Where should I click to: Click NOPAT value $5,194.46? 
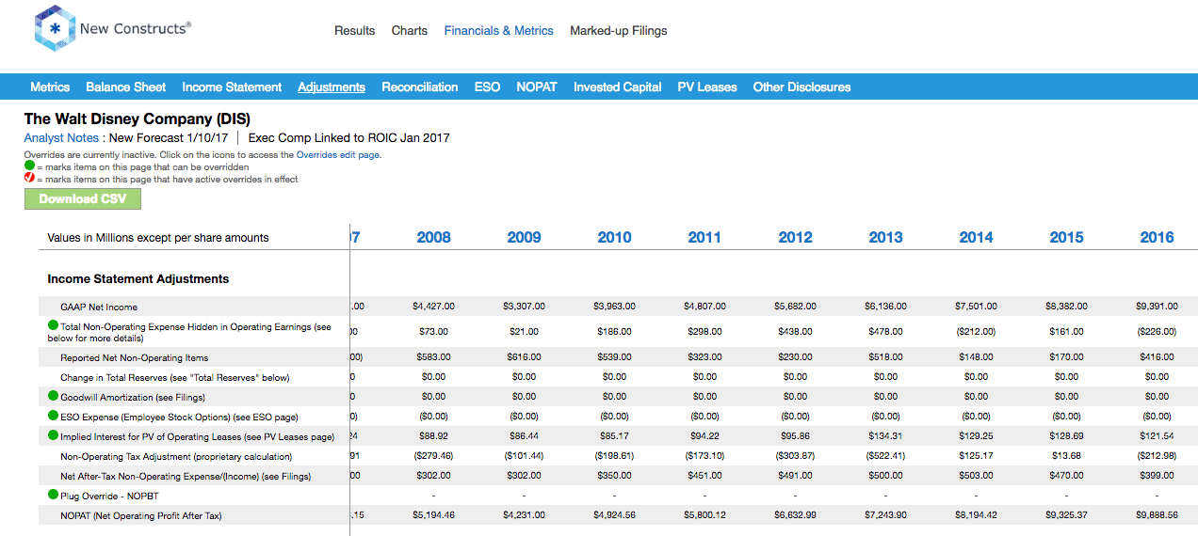433,515
